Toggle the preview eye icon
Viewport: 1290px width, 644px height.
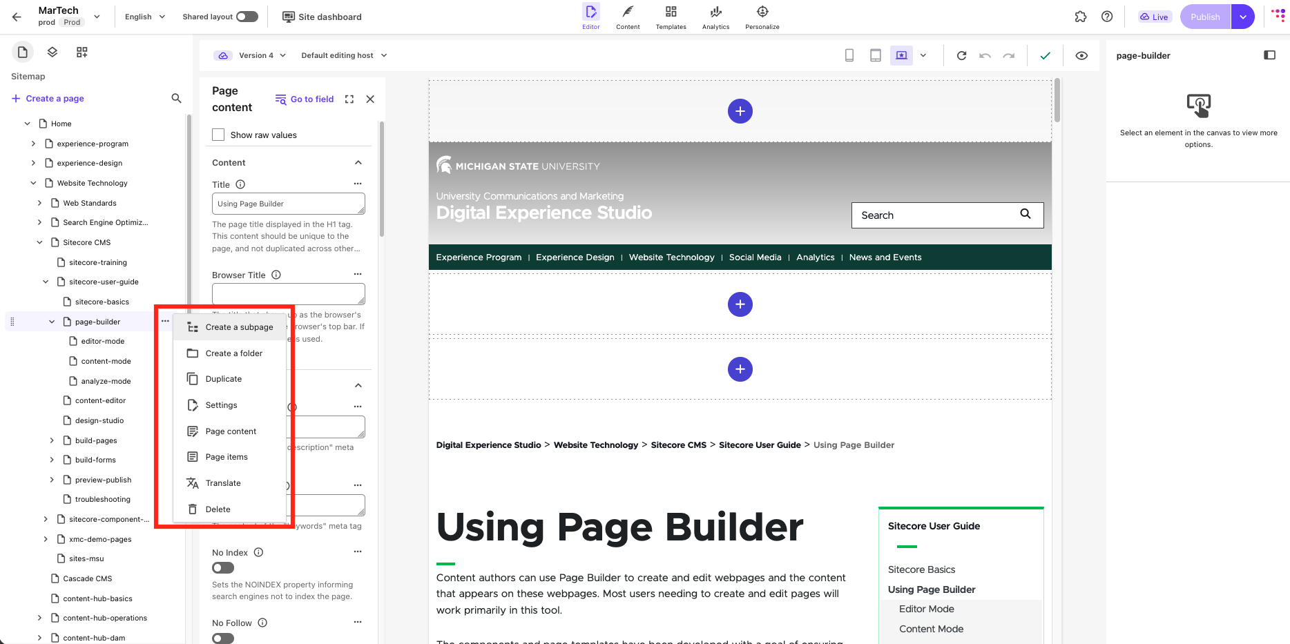[1081, 56]
